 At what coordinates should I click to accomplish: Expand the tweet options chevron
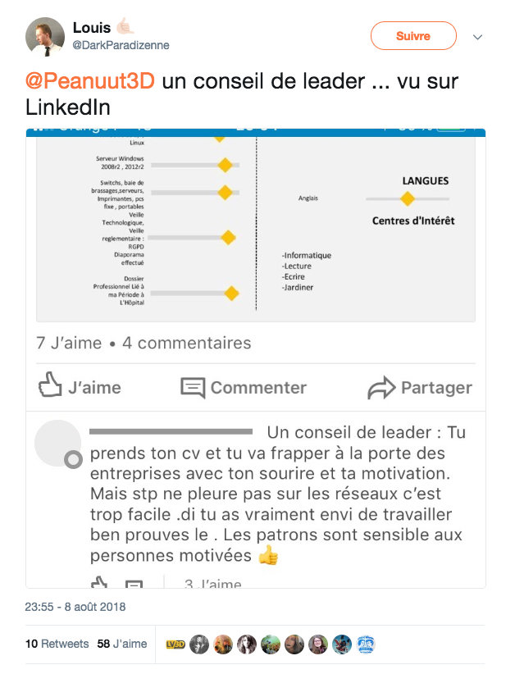click(x=478, y=38)
